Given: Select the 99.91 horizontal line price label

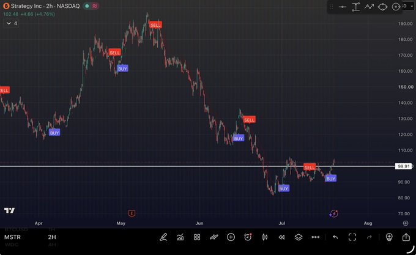Looking at the screenshot, I should coord(403,166).
